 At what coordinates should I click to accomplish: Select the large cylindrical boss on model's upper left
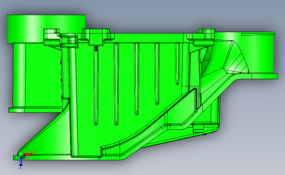[x=46, y=29]
